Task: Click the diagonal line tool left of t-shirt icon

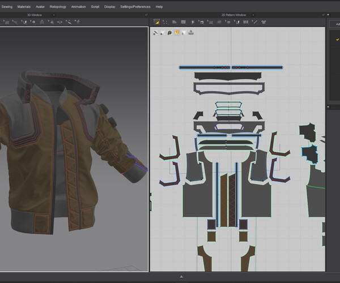Action: [x=255, y=22]
